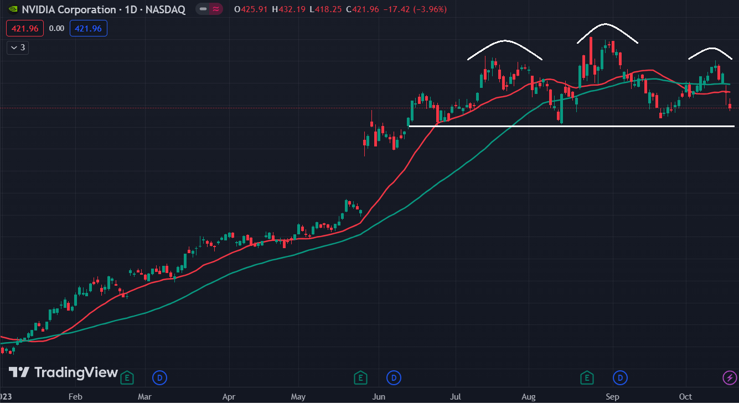Click the Jun label on time axis
Screen dimensions: 739x404
[379, 397]
